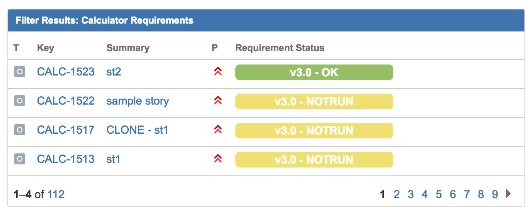526x210 pixels.
Task: Open issue CALC-1517 key link
Action: tap(66, 130)
